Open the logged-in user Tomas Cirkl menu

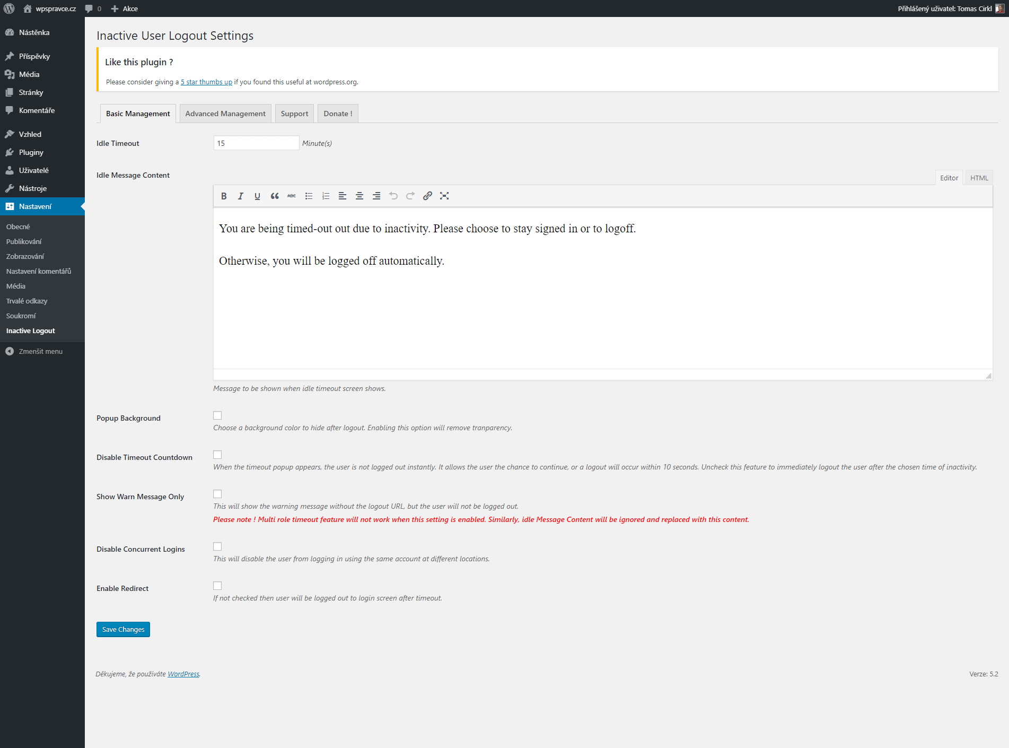[x=951, y=8]
